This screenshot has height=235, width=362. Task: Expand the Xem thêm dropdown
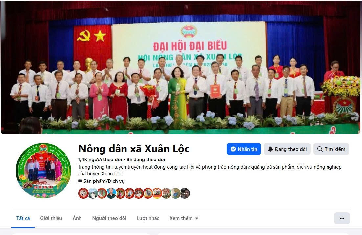tap(184, 218)
